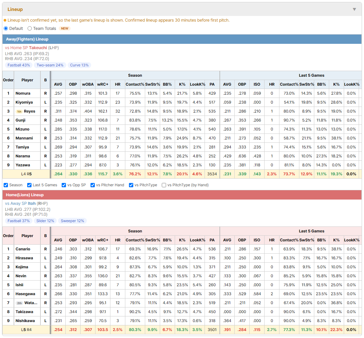
Task: Click the Fastball 37% pitch tag
Action: 19,221
